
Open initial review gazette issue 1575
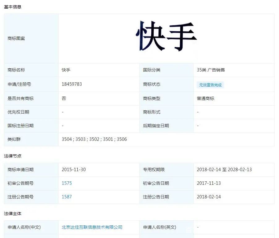[x=67, y=183]
